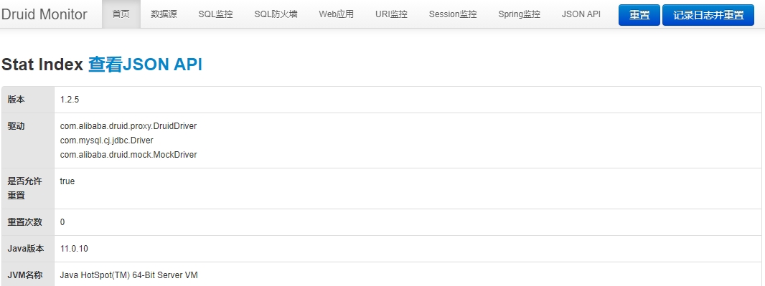Open the SQL监控 tab

[x=215, y=14]
